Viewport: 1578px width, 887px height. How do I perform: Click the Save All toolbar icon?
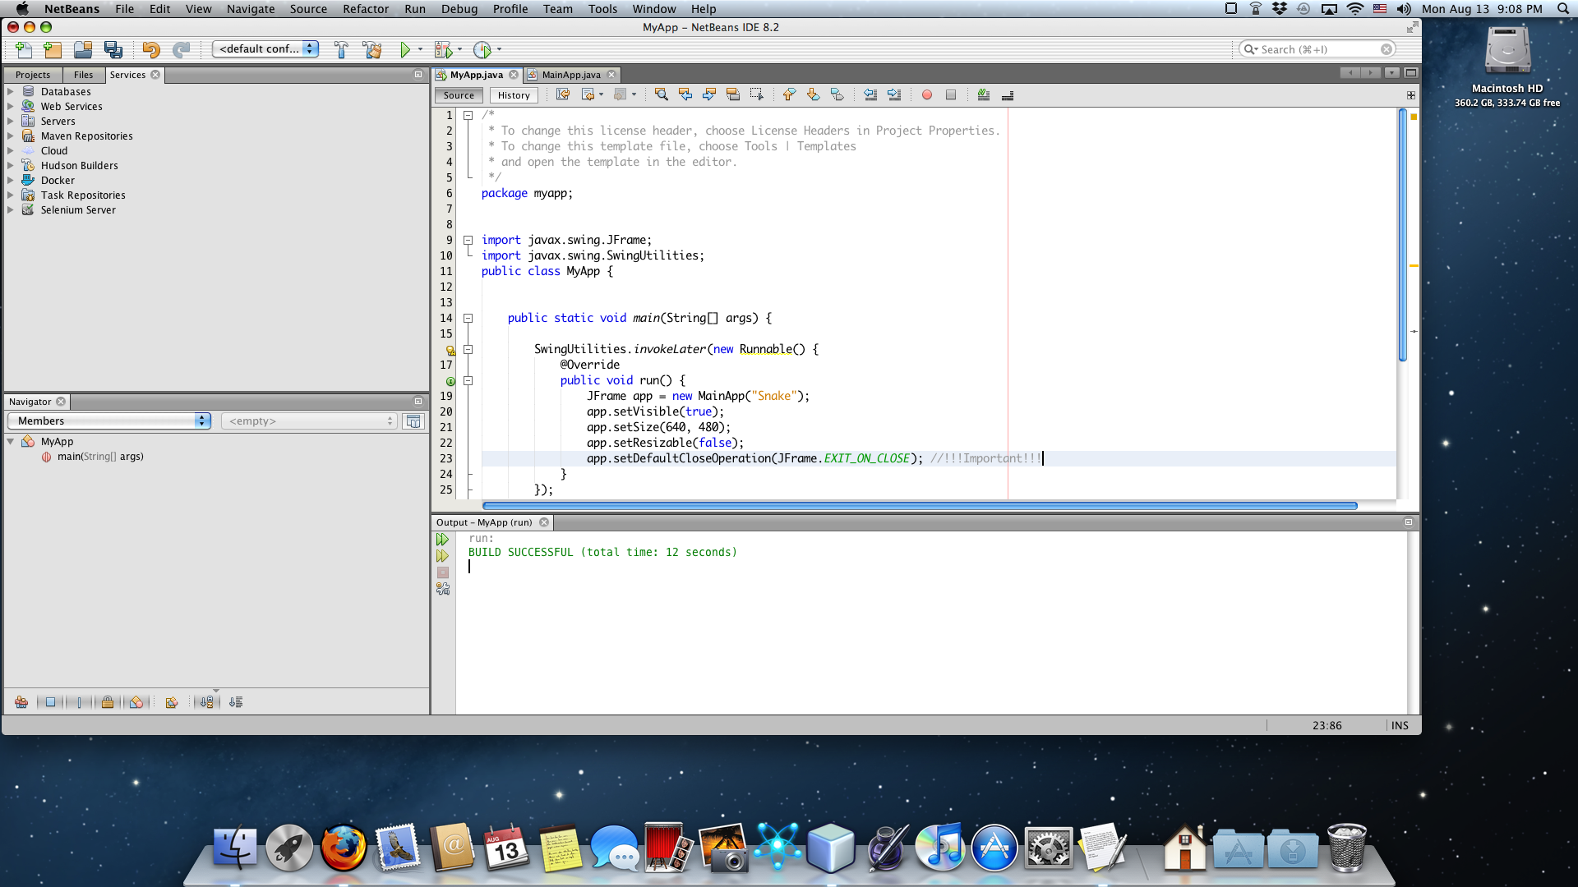click(x=113, y=49)
